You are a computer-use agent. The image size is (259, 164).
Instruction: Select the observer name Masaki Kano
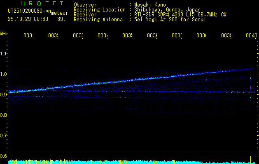pyautogui.click(x=150, y=5)
